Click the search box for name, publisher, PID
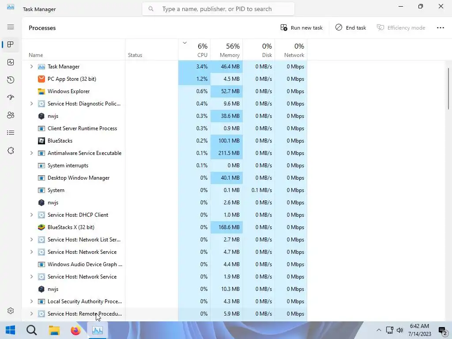 218,9
